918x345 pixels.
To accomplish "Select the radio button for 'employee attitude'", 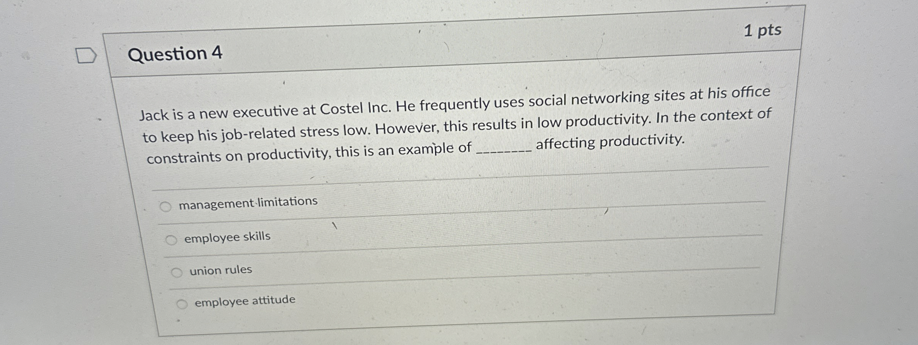I will click(183, 304).
